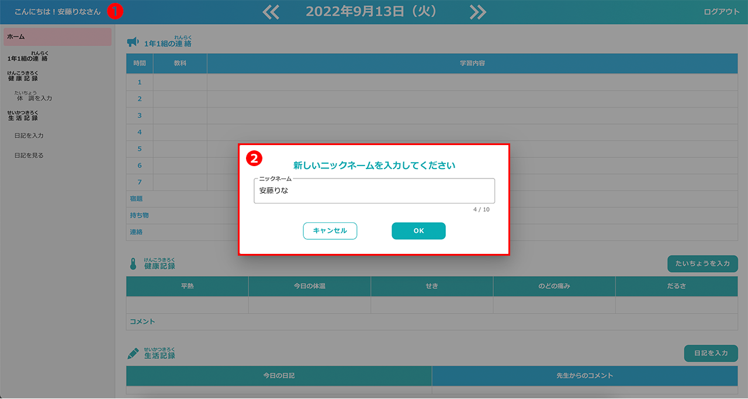Go to previous day with double-left arrow
This screenshot has height=399, width=748.
pyautogui.click(x=271, y=12)
